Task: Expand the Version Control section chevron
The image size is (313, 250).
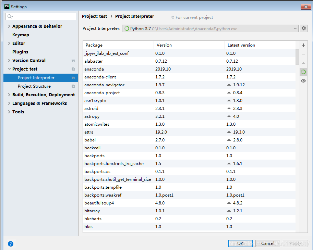Action: tap(9, 60)
